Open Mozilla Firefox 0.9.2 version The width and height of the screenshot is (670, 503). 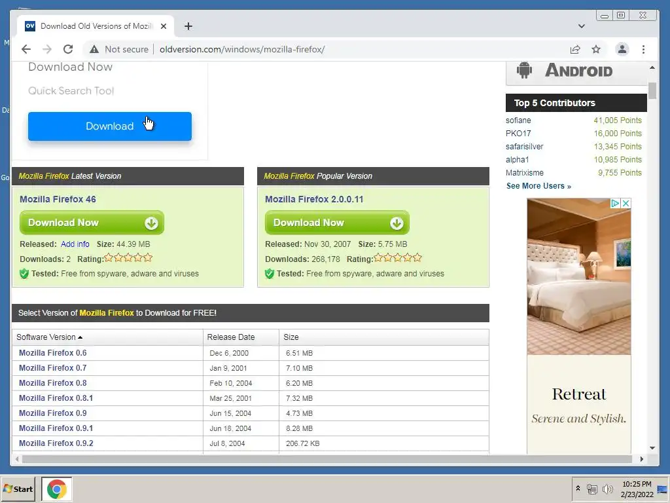56,443
